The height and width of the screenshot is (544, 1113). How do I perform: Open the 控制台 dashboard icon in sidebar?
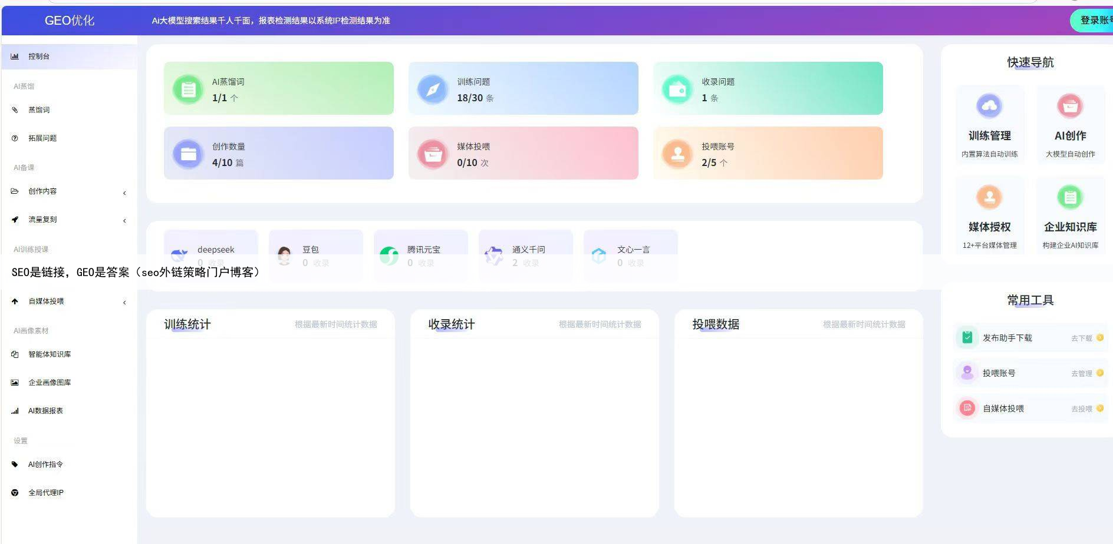(x=15, y=56)
